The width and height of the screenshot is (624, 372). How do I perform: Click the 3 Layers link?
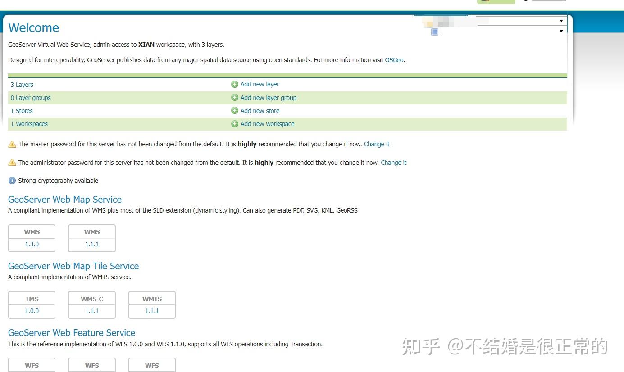click(x=21, y=84)
